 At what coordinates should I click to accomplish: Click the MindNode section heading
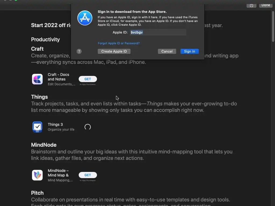44,145
